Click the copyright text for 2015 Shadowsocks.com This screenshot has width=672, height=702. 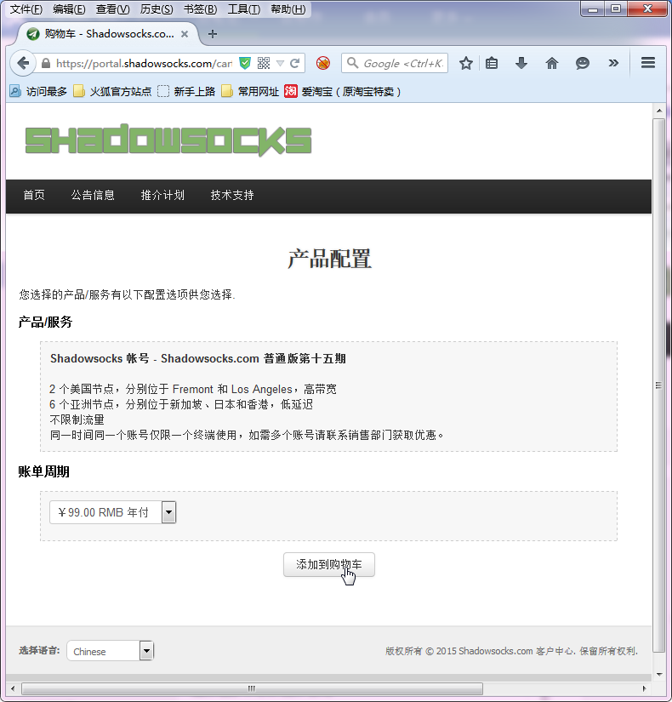[x=512, y=651]
